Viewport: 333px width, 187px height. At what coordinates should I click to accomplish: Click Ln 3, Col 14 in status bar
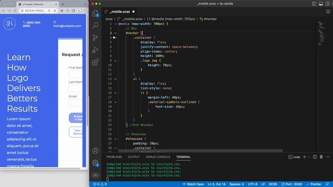pyautogui.click(x=216, y=184)
